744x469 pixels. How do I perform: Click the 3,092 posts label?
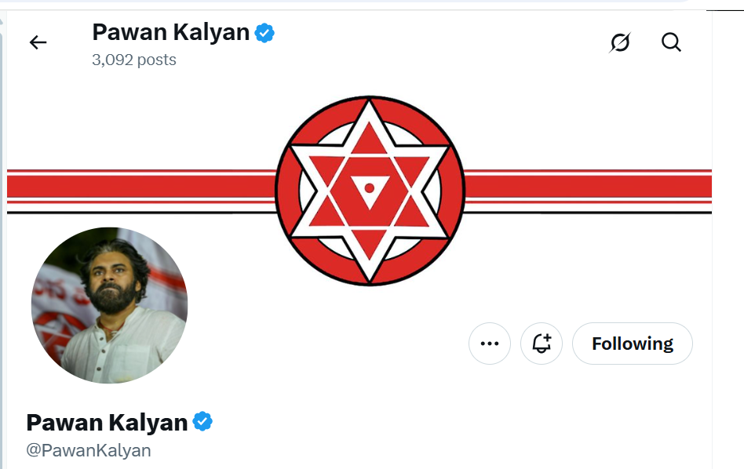[x=133, y=60]
